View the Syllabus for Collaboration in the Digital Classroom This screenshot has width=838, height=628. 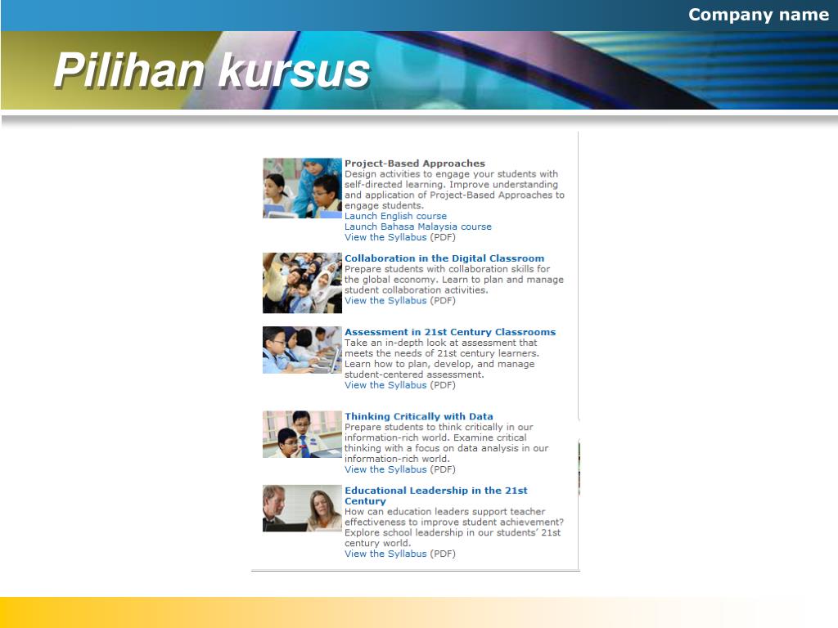tap(385, 301)
